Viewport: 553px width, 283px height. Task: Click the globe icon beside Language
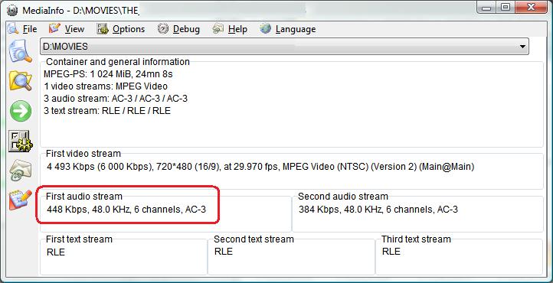(x=266, y=28)
